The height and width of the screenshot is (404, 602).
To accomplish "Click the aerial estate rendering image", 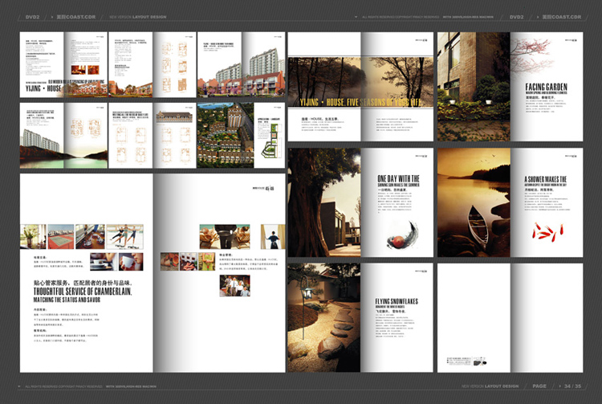I will pyautogui.click(x=226, y=135).
